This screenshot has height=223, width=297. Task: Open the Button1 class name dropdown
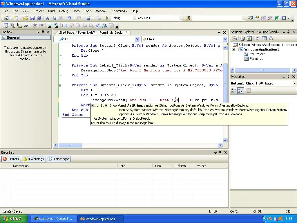tap(137, 39)
